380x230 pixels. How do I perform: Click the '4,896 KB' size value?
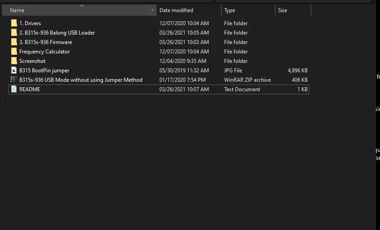pyautogui.click(x=298, y=71)
